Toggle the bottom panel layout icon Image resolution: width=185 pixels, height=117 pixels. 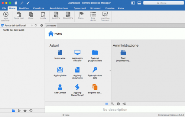pos(139,3)
